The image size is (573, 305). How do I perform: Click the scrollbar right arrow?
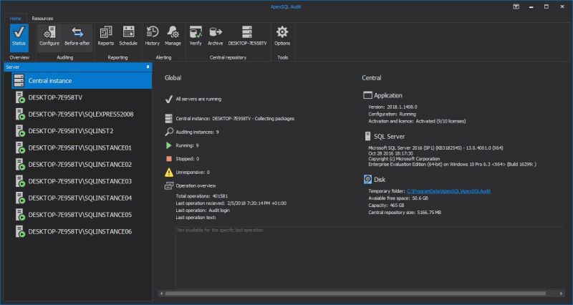tap(562, 294)
